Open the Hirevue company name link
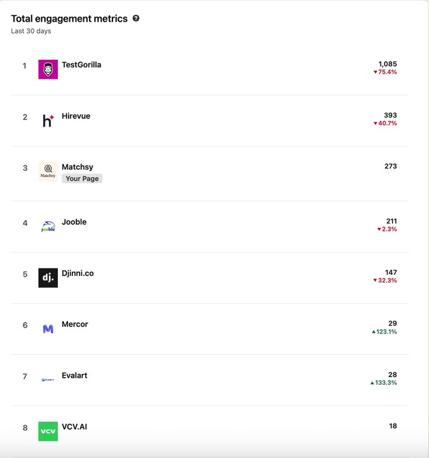 [x=76, y=116]
